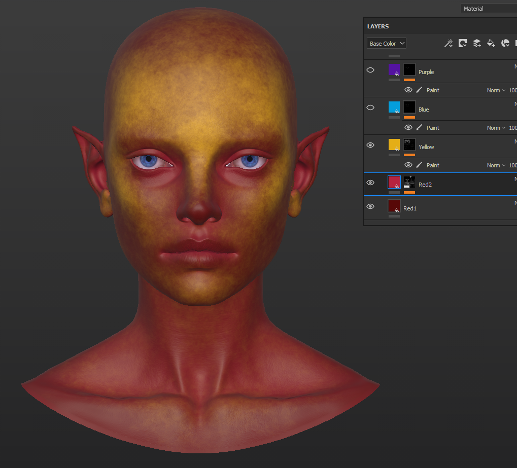Open the Material mode dropdown
This screenshot has width=517, height=468.
[488, 9]
